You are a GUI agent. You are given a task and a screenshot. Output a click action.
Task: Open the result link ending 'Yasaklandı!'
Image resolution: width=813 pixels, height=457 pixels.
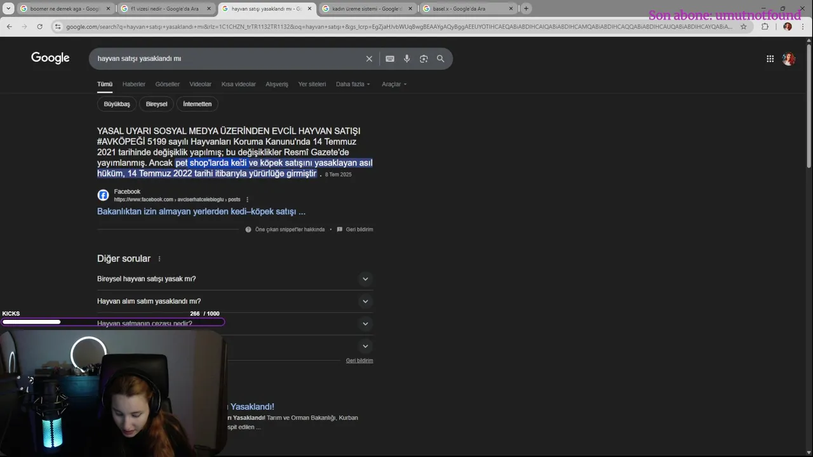point(252,406)
